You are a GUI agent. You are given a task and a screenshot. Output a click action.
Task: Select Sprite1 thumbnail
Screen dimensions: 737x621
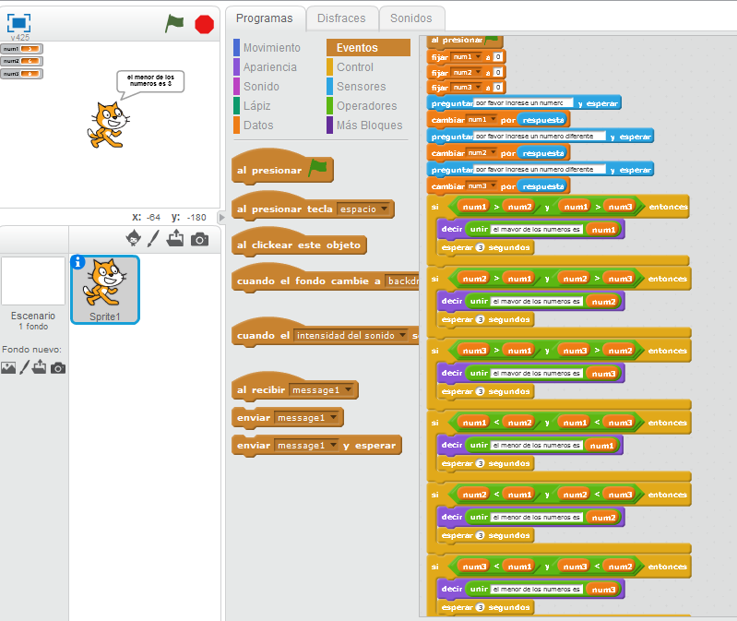pos(105,290)
